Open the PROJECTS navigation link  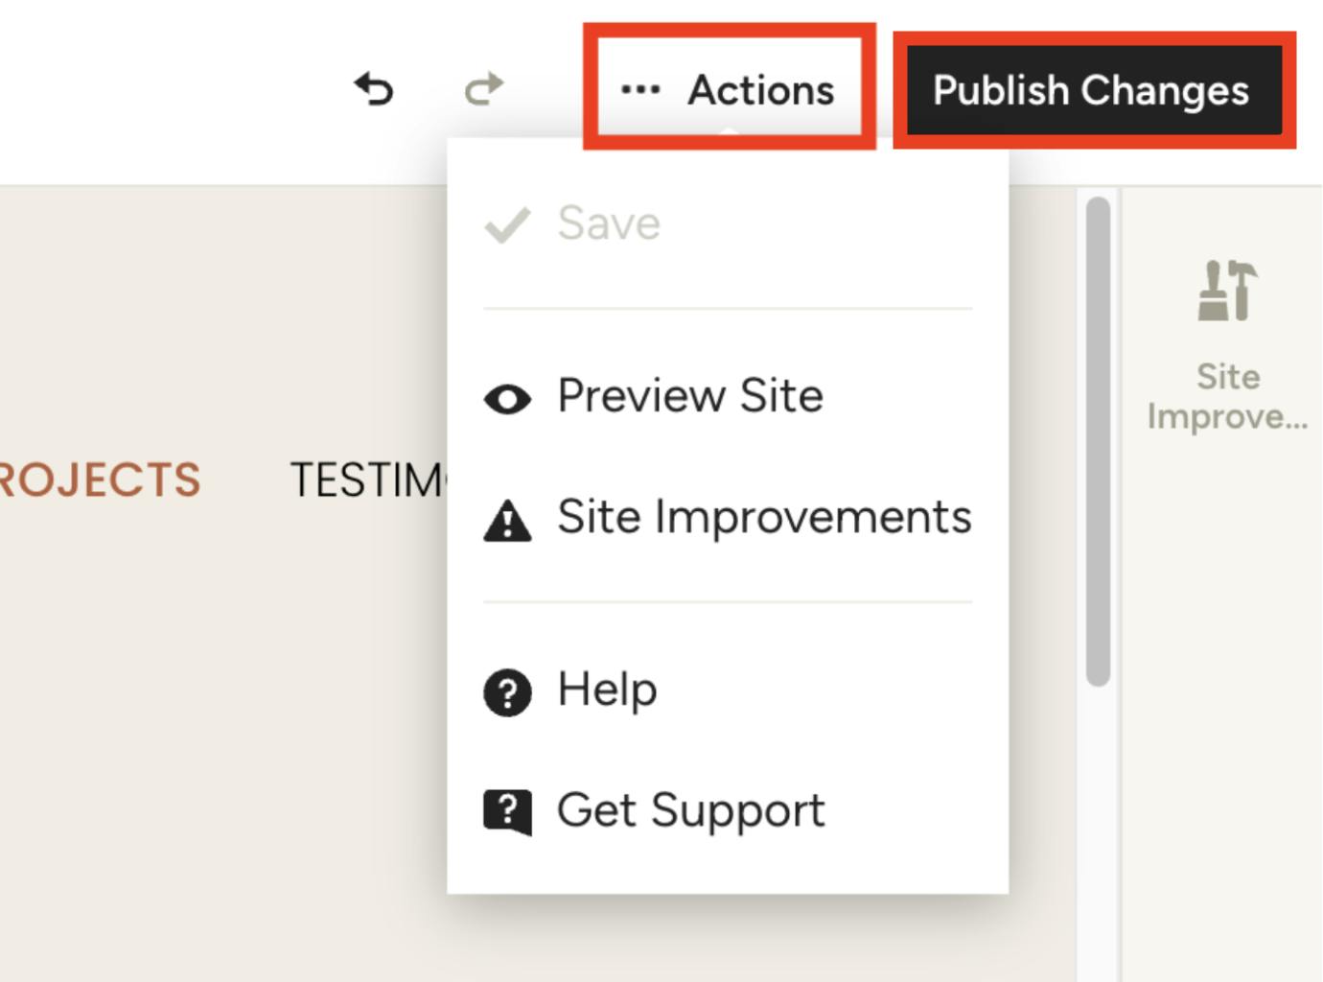tap(100, 479)
